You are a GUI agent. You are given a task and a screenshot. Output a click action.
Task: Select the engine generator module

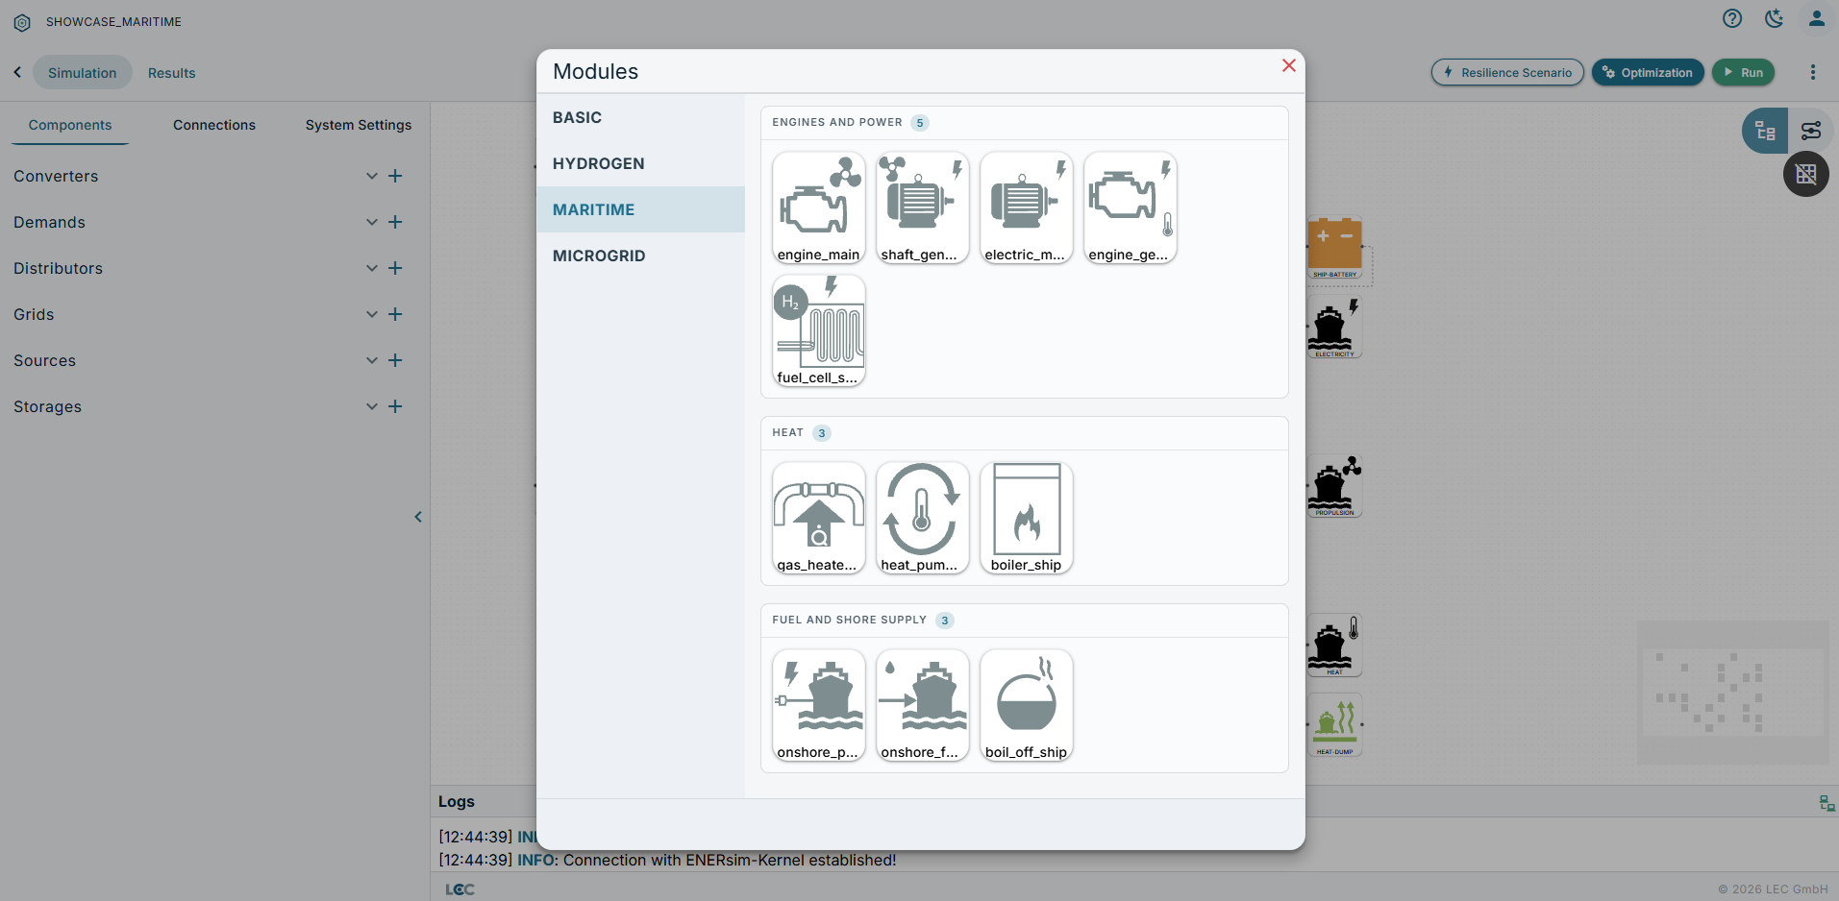[1130, 207]
